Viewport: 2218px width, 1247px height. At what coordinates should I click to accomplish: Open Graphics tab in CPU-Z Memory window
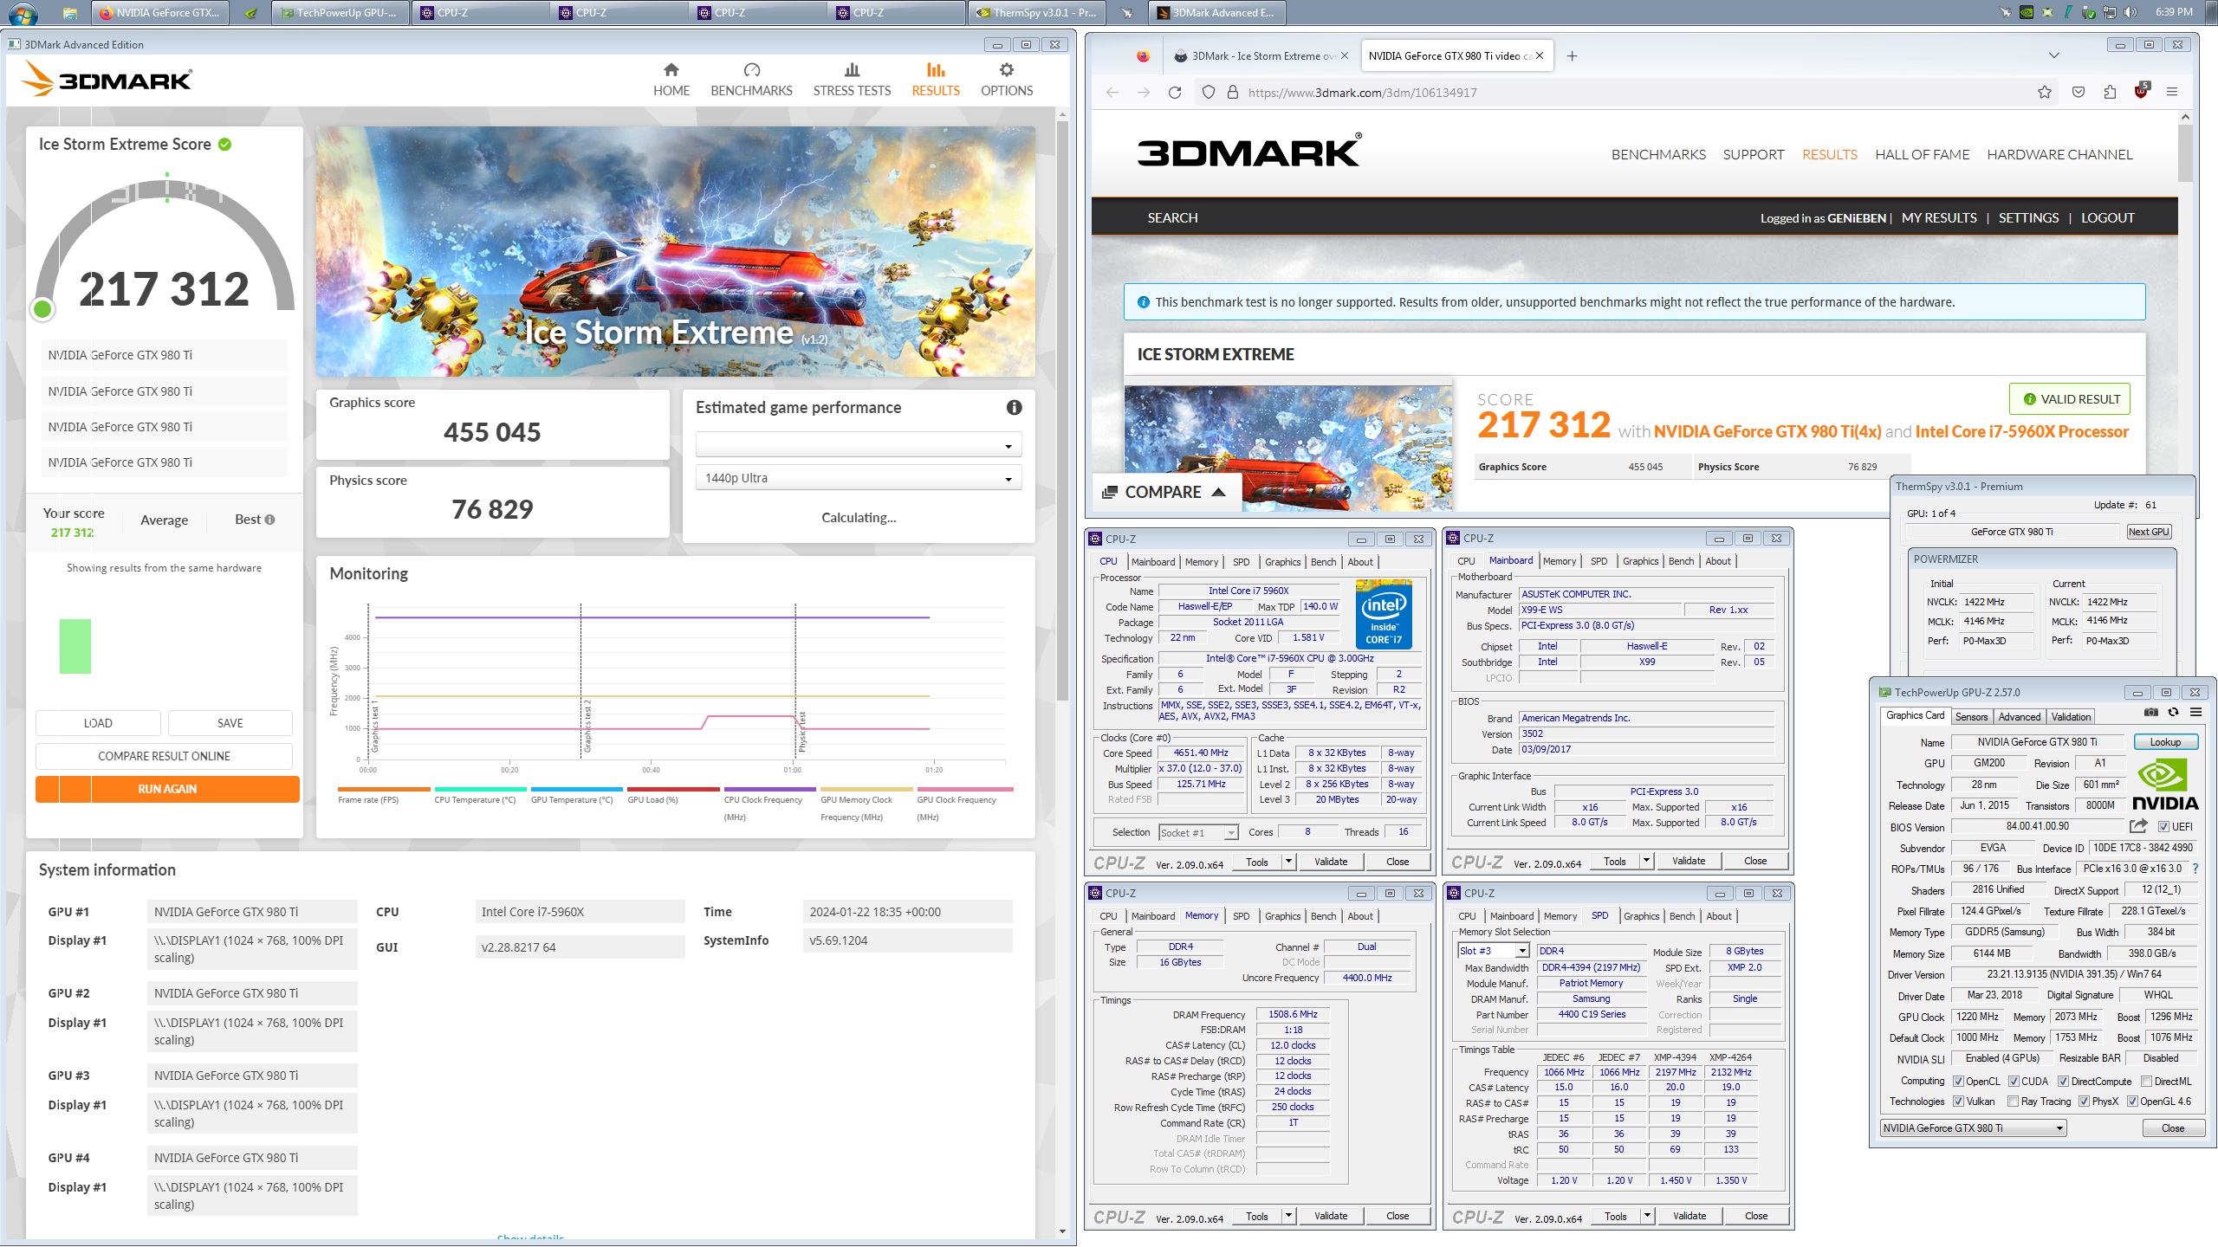1282,916
